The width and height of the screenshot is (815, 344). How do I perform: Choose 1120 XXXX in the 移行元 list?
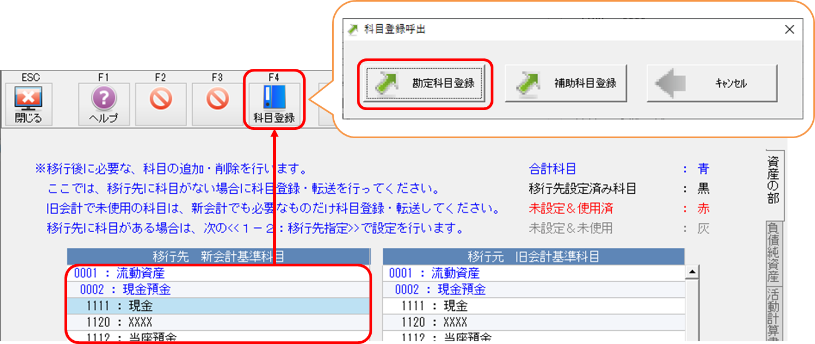[x=533, y=322]
